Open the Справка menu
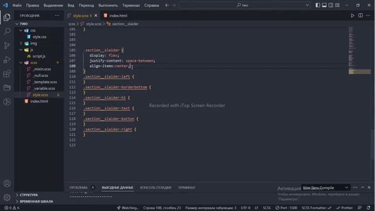 (152, 5)
